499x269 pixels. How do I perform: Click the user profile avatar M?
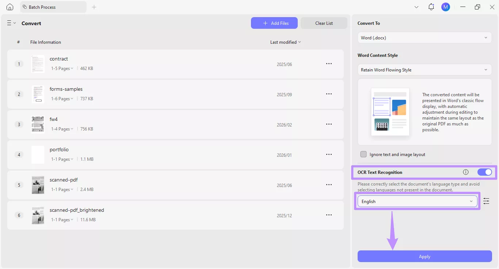pos(445,7)
